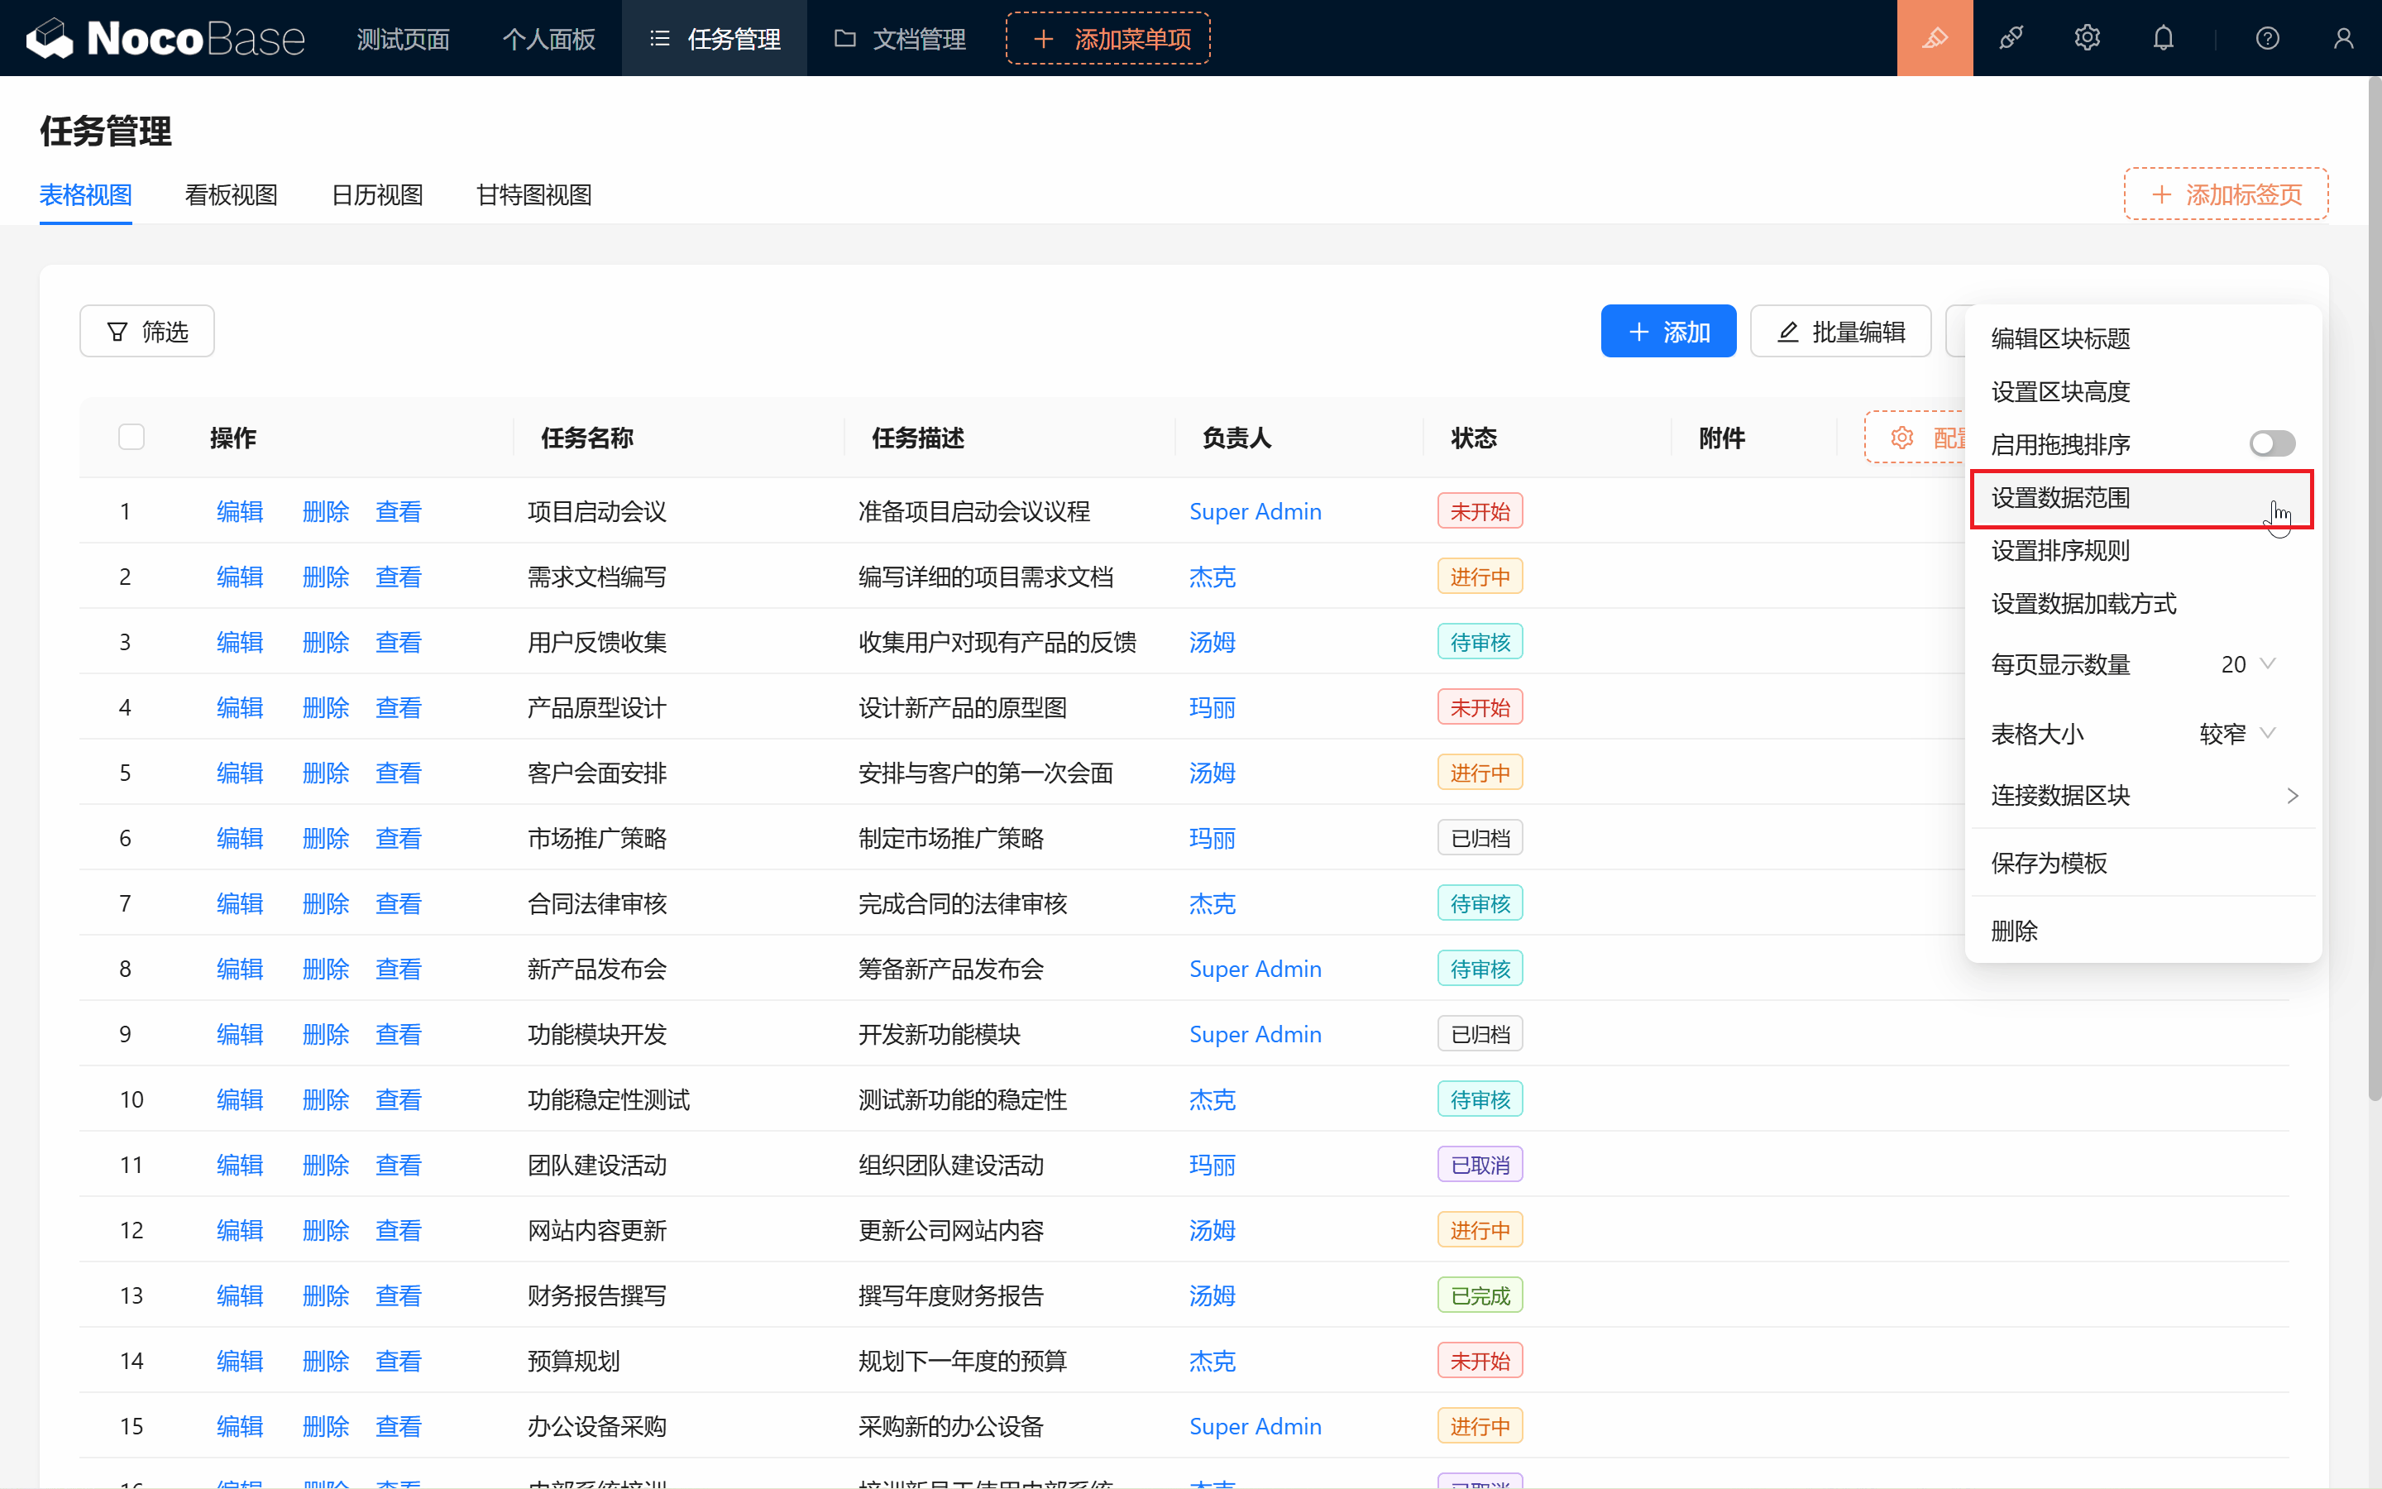Select 编辑区块标题 menu entry
Screen dimensions: 2382x1489
2142,339
